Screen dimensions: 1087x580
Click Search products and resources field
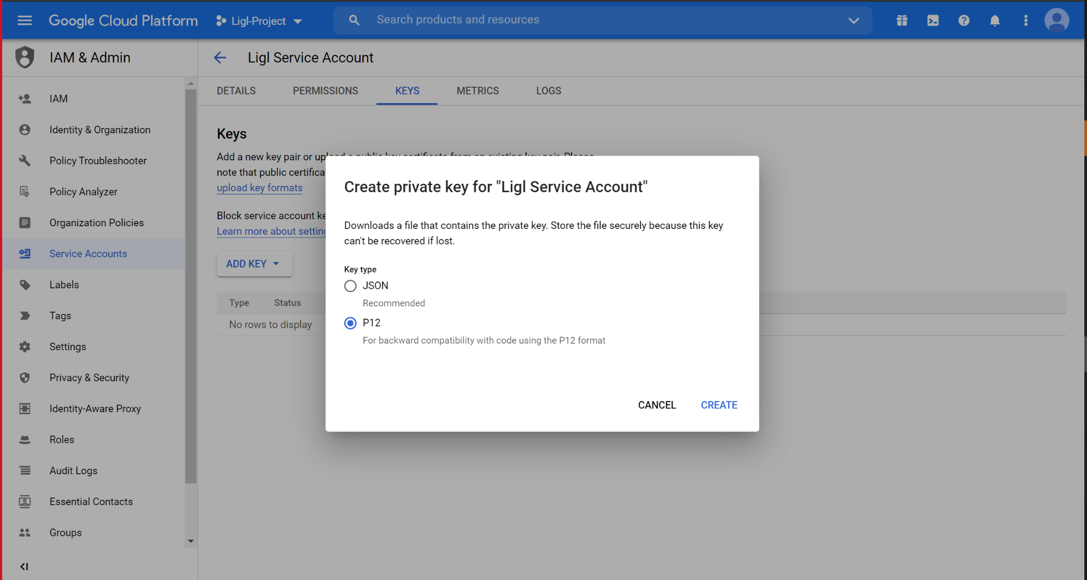pyautogui.click(x=603, y=20)
